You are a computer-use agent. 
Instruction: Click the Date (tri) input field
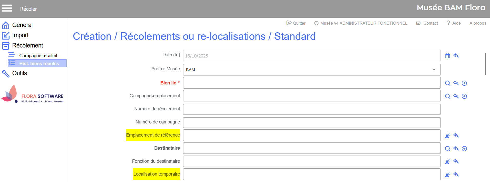tap(312, 56)
